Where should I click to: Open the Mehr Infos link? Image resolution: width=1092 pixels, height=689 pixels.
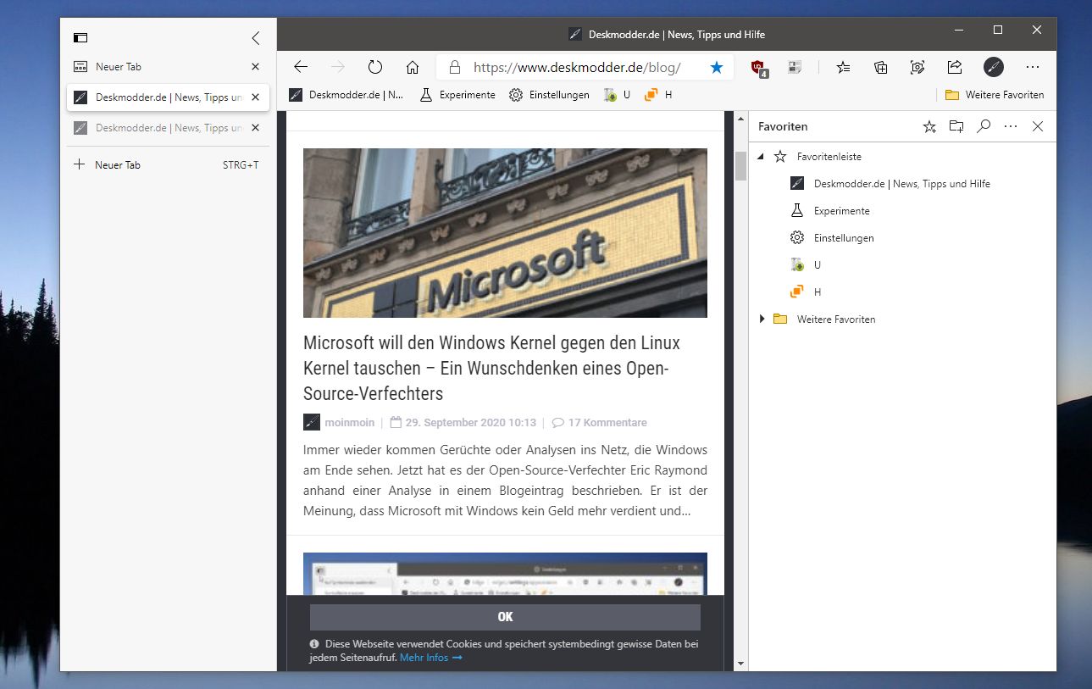pyautogui.click(x=431, y=658)
